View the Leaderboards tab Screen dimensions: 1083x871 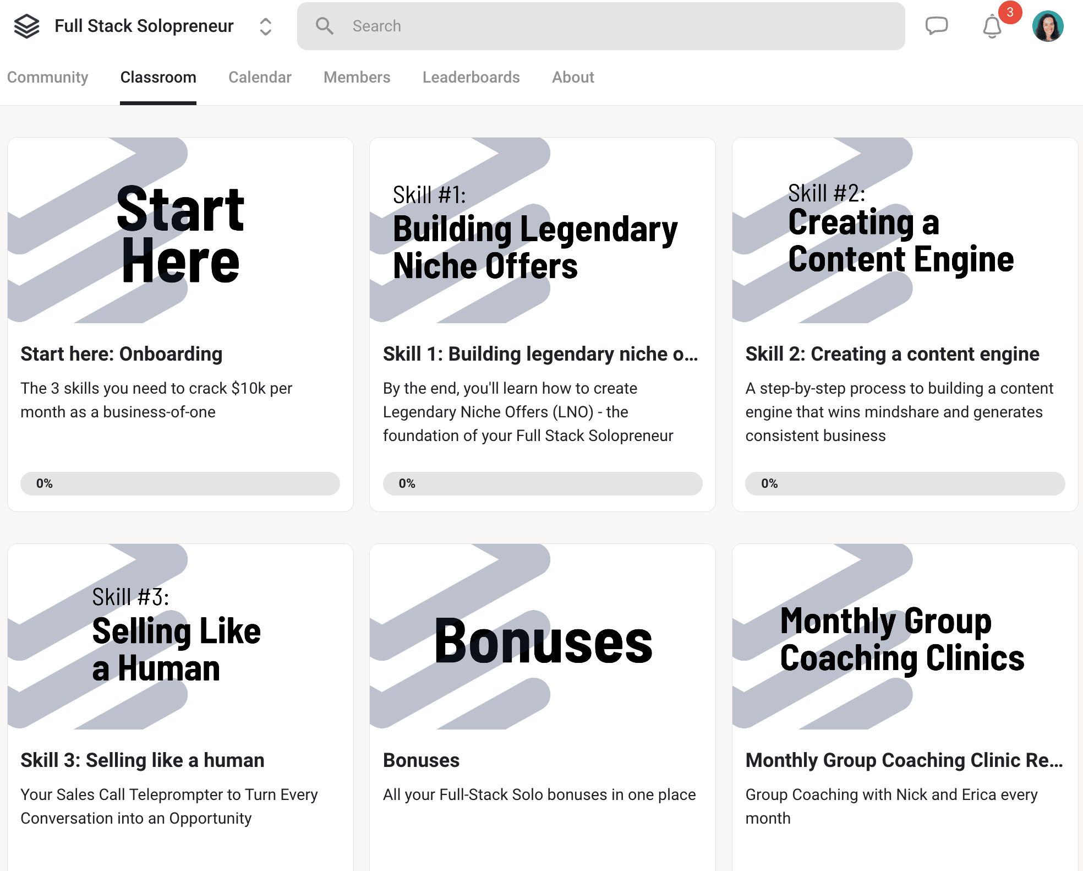(471, 77)
